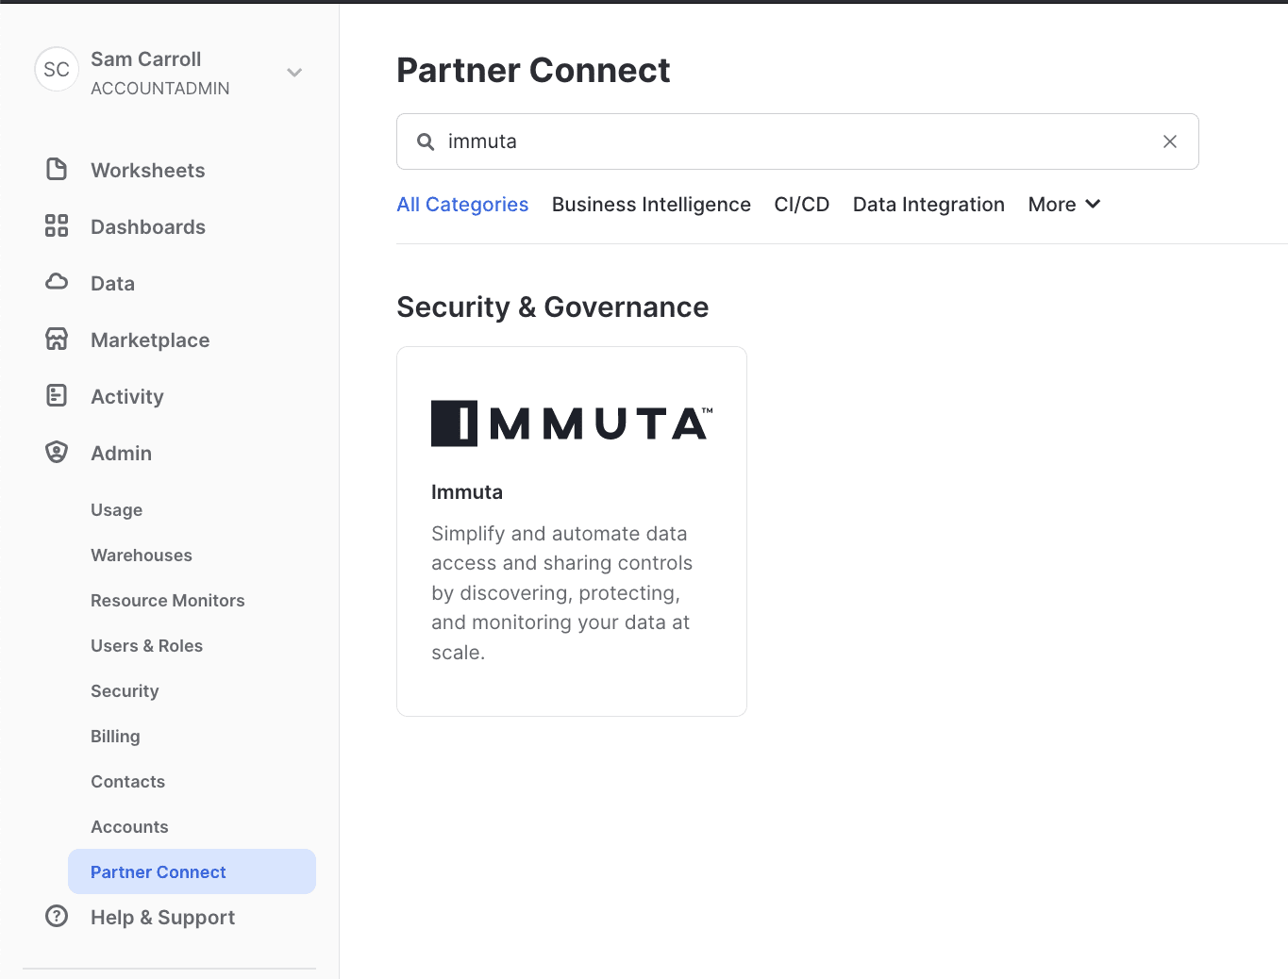Click the SC user avatar
1288x979 pixels.
coord(57,70)
